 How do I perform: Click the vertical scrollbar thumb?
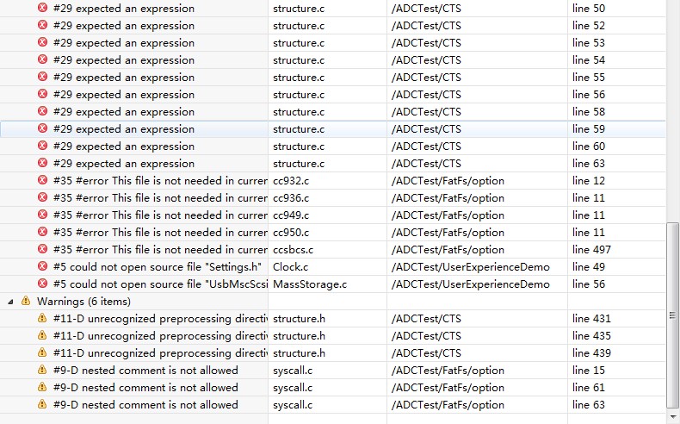673,315
